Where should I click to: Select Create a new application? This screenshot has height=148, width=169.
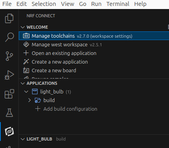tap(60, 62)
